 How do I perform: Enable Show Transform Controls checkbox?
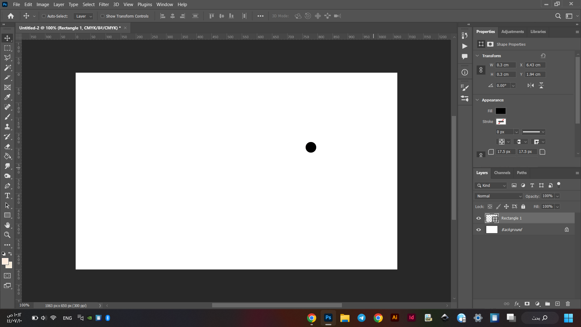coord(103,16)
